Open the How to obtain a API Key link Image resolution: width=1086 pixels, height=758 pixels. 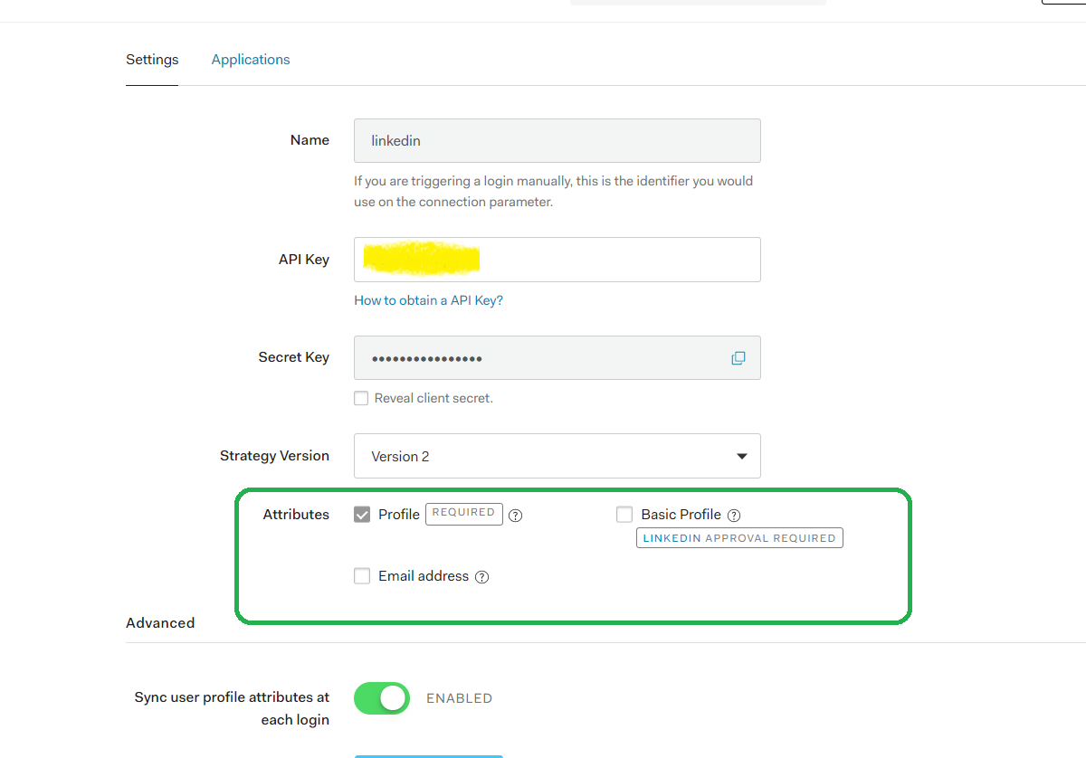[x=428, y=299]
